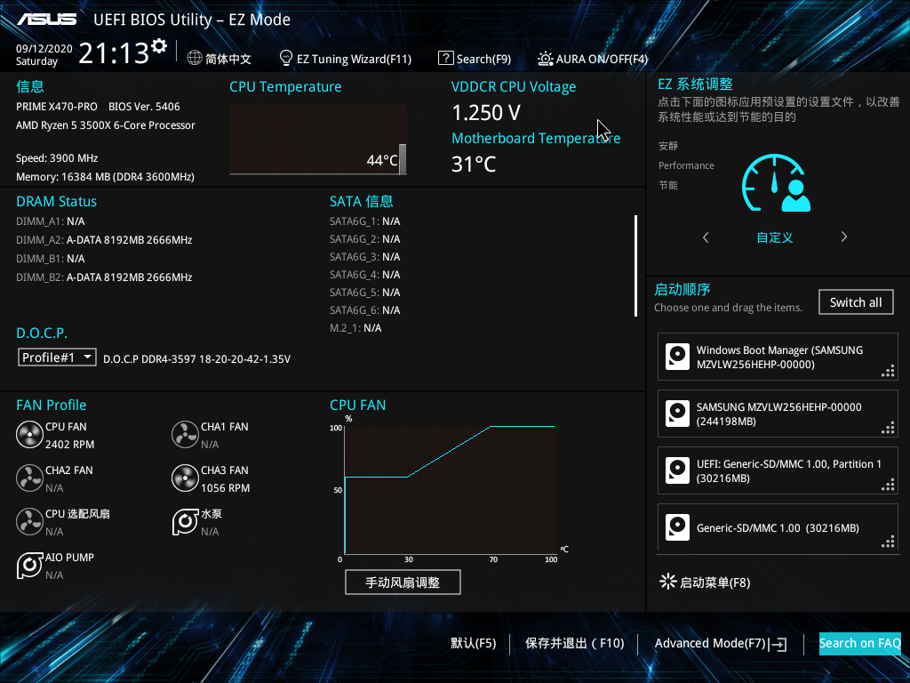The width and height of the screenshot is (910, 683).
Task: Click the 启动菜单(F8) star icon
Action: (x=668, y=582)
